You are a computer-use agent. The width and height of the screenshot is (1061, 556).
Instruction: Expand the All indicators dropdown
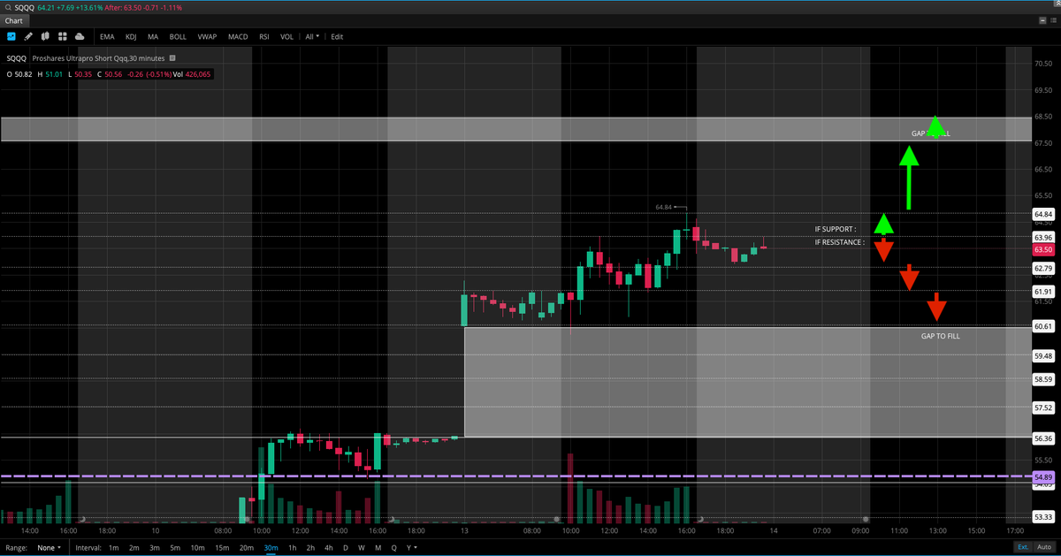pyautogui.click(x=312, y=37)
